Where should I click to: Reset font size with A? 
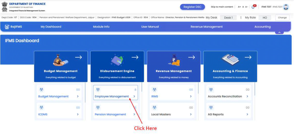(x=243, y=7)
